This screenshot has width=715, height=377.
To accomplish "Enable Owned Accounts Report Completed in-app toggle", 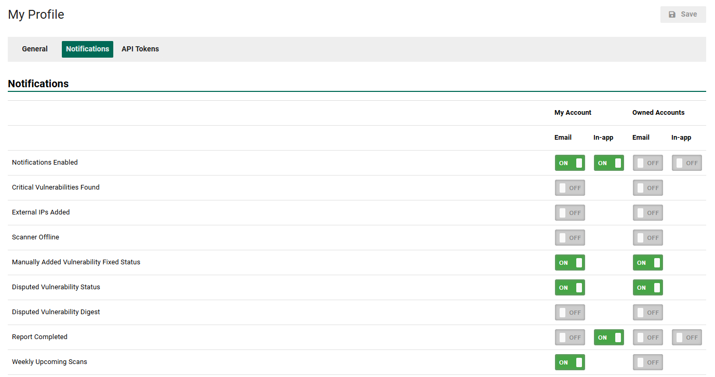I will tap(686, 338).
